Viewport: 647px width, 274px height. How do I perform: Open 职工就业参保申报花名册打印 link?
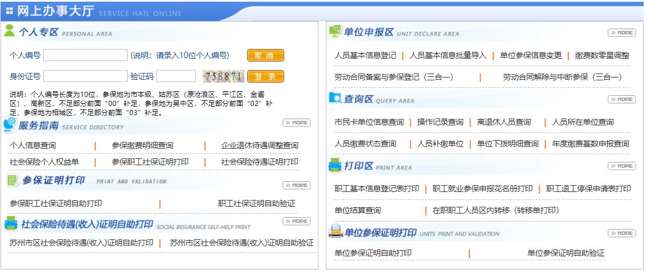tap(482, 189)
